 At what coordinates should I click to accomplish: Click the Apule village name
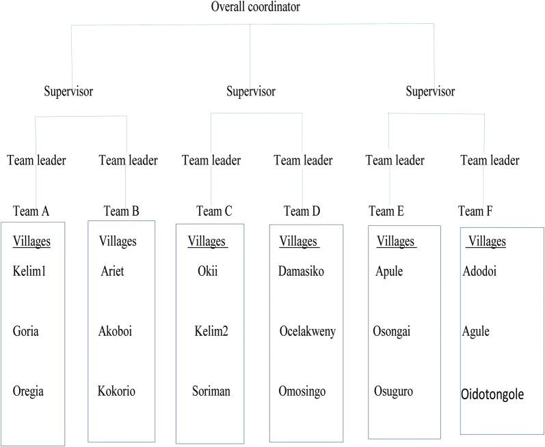coord(389,271)
